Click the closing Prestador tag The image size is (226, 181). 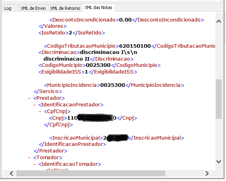coord(51,151)
